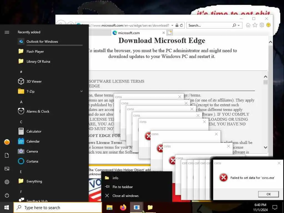Screen dimensions: 284x213
Task: Open Cortana from the app list
Action: tap(50, 161)
